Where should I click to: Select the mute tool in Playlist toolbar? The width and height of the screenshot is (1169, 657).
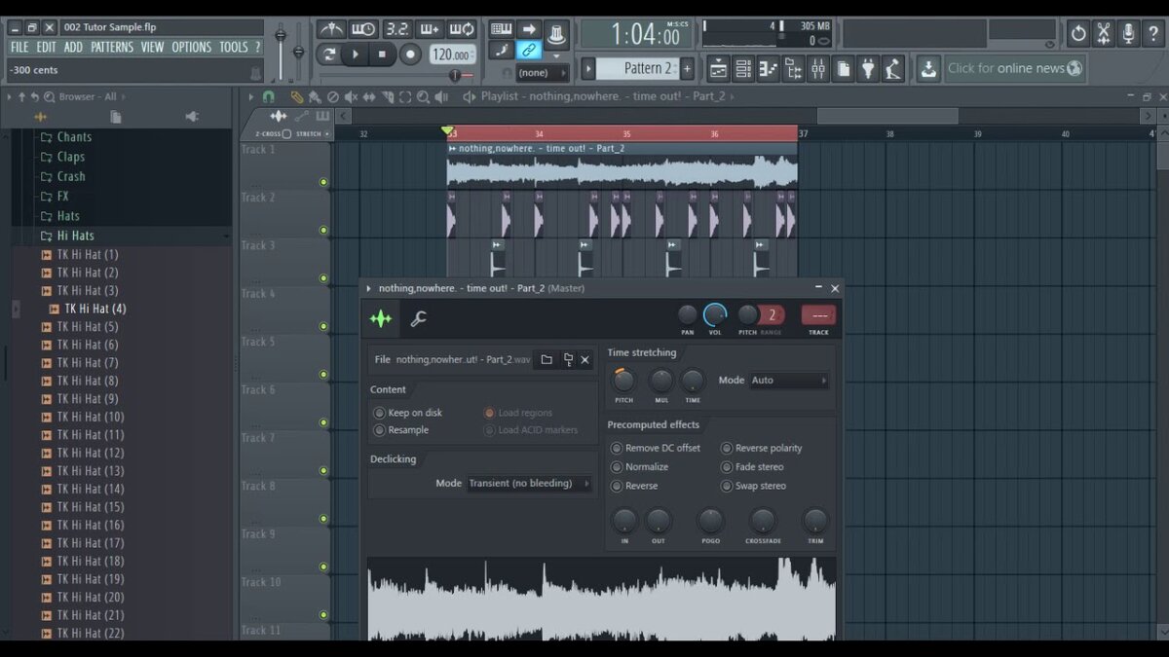352,96
